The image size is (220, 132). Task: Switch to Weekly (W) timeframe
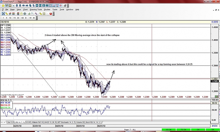point(30,18)
